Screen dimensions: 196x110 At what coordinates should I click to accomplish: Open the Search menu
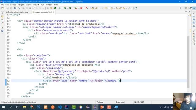[x=29, y=5]
